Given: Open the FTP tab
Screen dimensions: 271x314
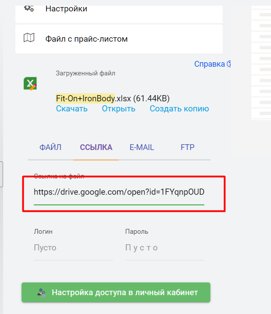Looking at the screenshot, I should coord(188,147).
